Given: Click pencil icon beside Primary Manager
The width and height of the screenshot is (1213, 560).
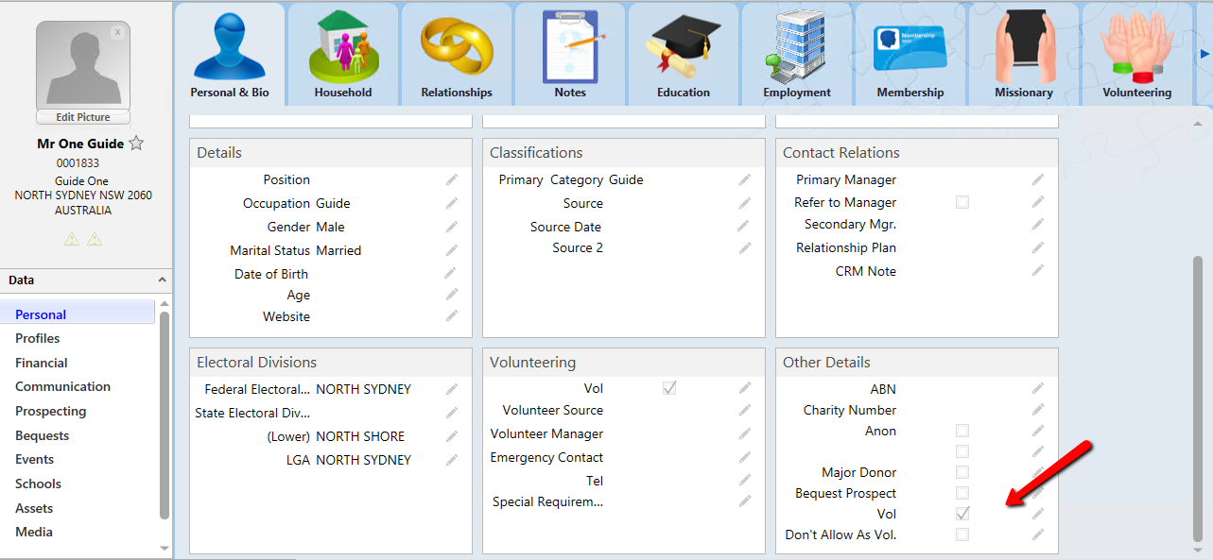Looking at the screenshot, I should point(1038,179).
